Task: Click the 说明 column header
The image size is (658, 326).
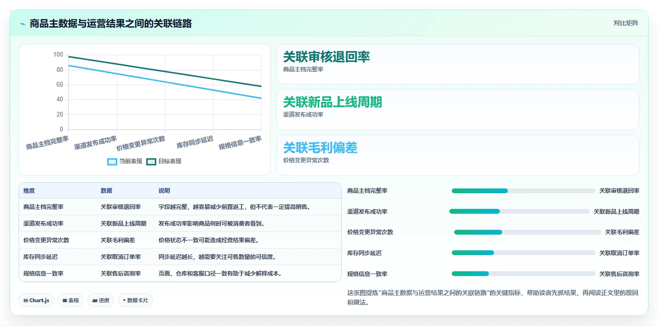Action: coord(164,191)
